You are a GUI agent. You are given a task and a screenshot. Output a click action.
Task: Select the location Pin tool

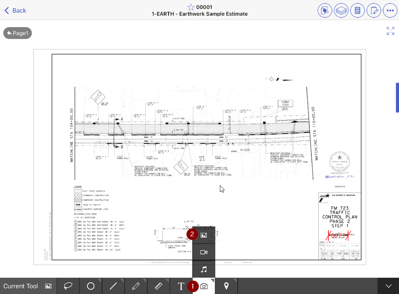(x=226, y=286)
